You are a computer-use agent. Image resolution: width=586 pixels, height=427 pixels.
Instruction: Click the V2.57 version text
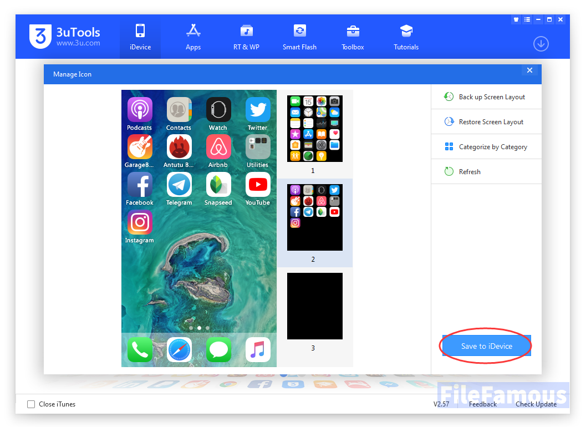pyautogui.click(x=441, y=404)
